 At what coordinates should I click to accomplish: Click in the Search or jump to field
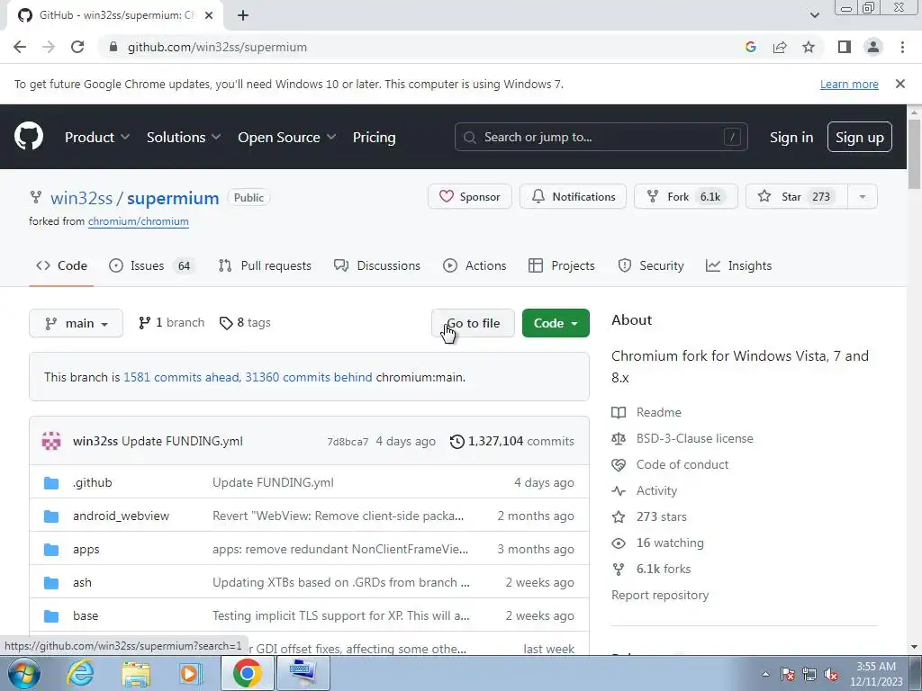point(601,137)
